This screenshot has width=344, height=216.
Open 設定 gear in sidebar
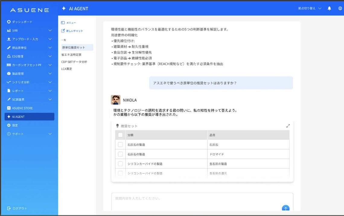pos(9,125)
